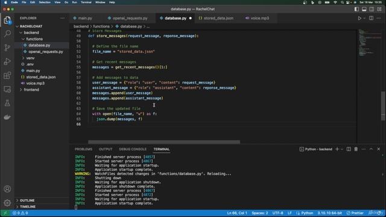Viewport: 386px width, 217px height.
Task: Open editor more actions ellipsis
Action: click(379, 18)
